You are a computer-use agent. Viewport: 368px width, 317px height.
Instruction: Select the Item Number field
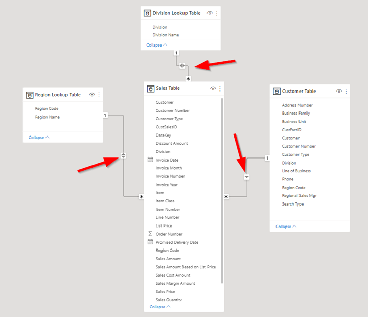point(168,209)
